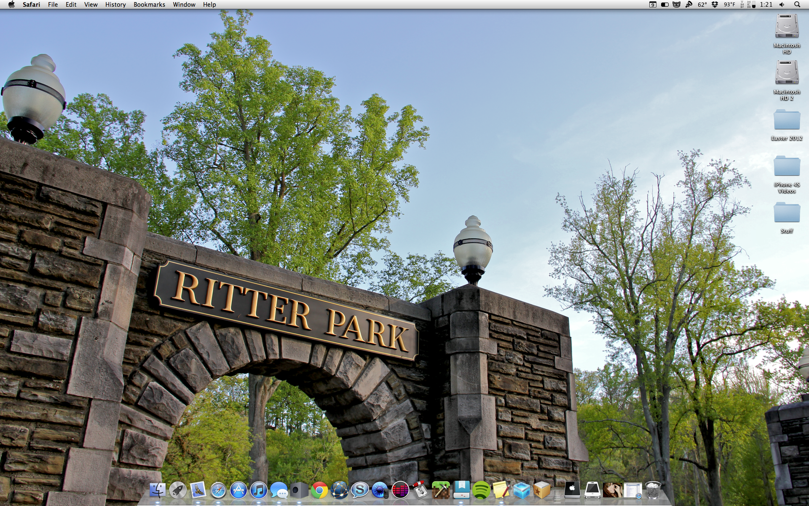Viewport: 809px width, 506px height.
Task: Open Spotlight search magnifier
Action: point(797,5)
